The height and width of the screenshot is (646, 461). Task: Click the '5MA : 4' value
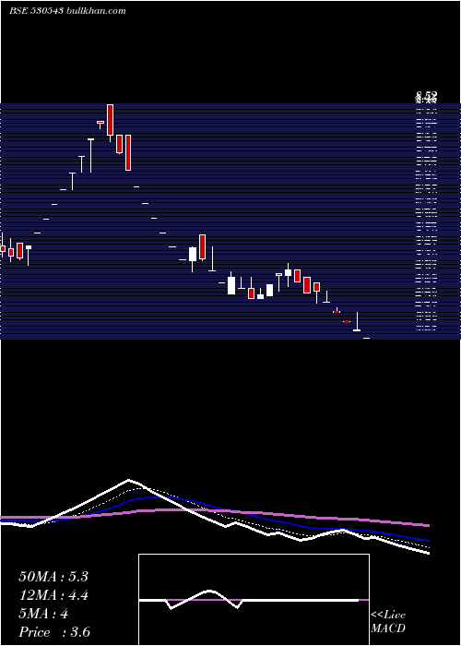tap(43, 614)
